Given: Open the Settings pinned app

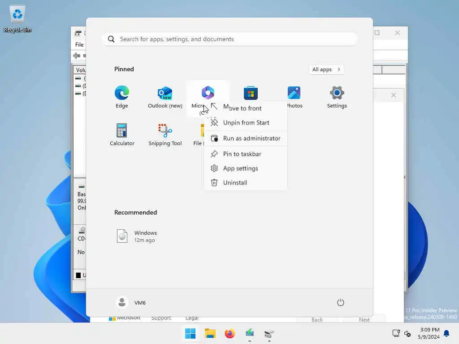Looking at the screenshot, I should point(337,97).
